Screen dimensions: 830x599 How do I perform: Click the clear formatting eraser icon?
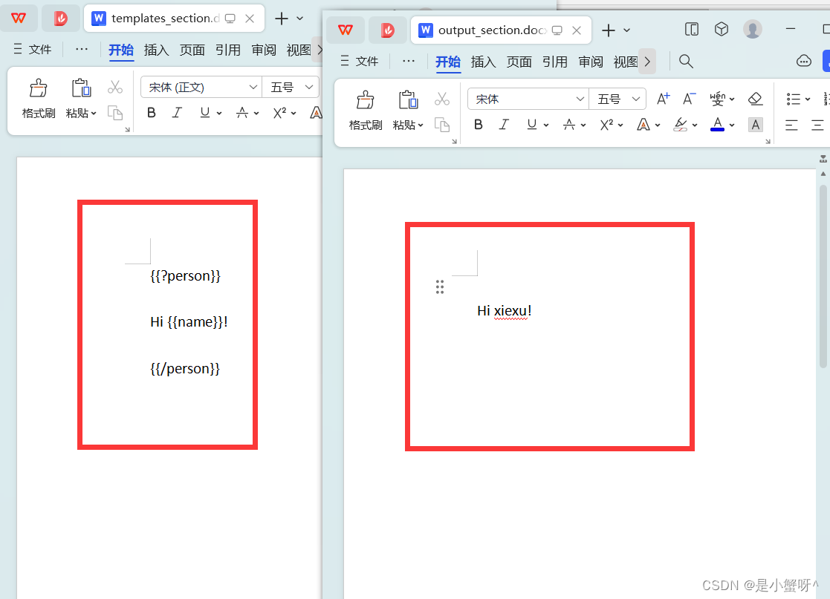[755, 98]
